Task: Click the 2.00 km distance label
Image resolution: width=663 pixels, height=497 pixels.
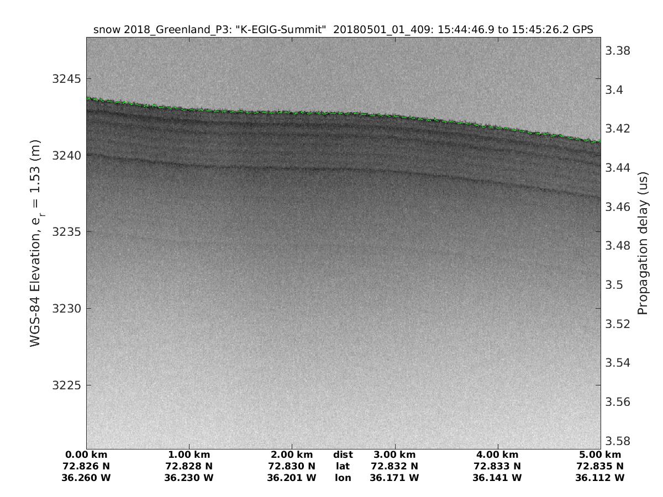Action: (292, 455)
